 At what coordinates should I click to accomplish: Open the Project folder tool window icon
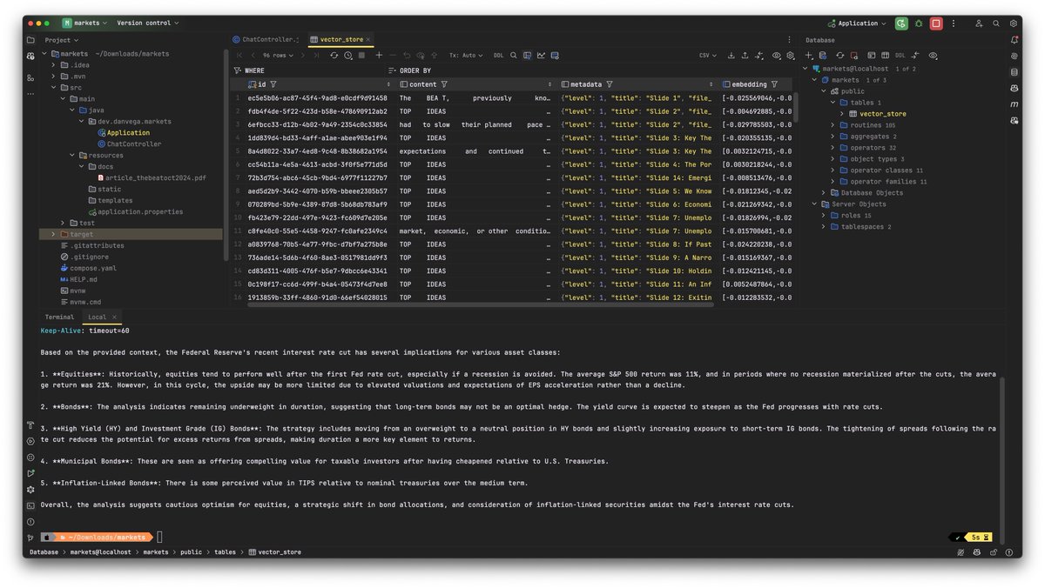pos(30,40)
